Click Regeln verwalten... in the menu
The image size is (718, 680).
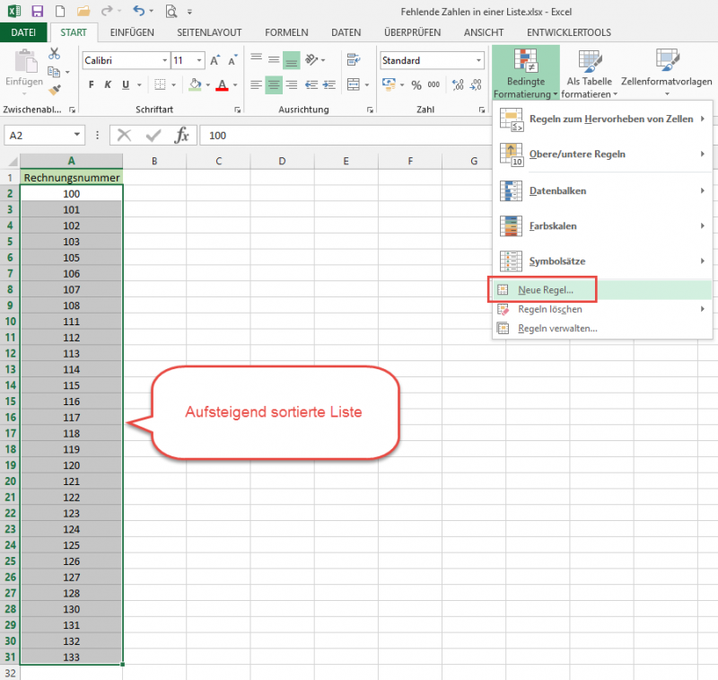(556, 328)
